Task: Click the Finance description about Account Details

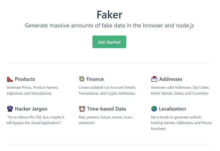Action: pos(107,90)
